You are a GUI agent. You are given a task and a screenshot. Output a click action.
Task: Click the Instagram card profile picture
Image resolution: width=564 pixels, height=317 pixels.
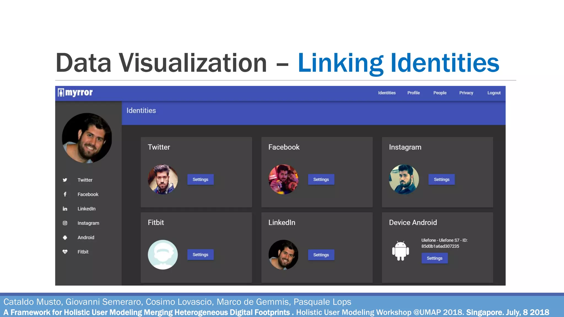404,179
